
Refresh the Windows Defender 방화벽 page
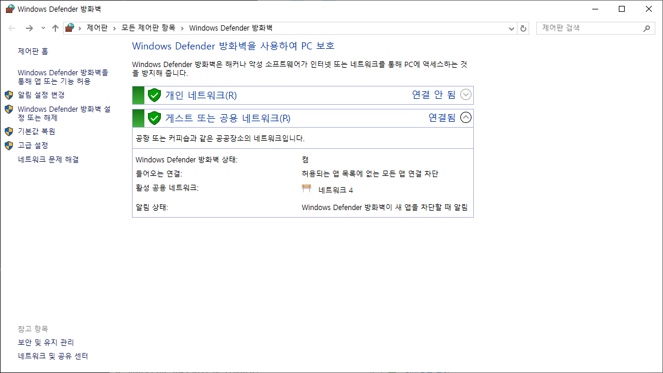[523, 28]
